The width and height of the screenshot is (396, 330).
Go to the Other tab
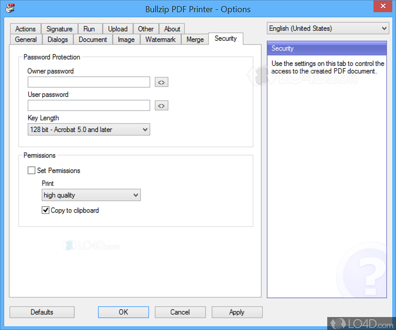pyautogui.click(x=146, y=29)
